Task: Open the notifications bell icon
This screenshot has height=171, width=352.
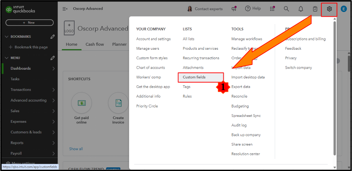Action: pos(301,9)
